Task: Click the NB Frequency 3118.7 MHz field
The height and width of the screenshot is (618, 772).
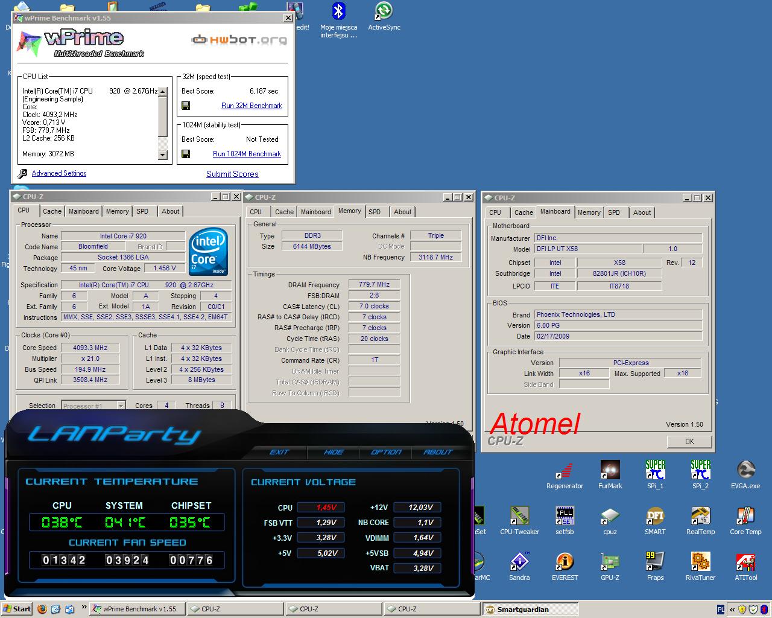Action: pos(435,257)
